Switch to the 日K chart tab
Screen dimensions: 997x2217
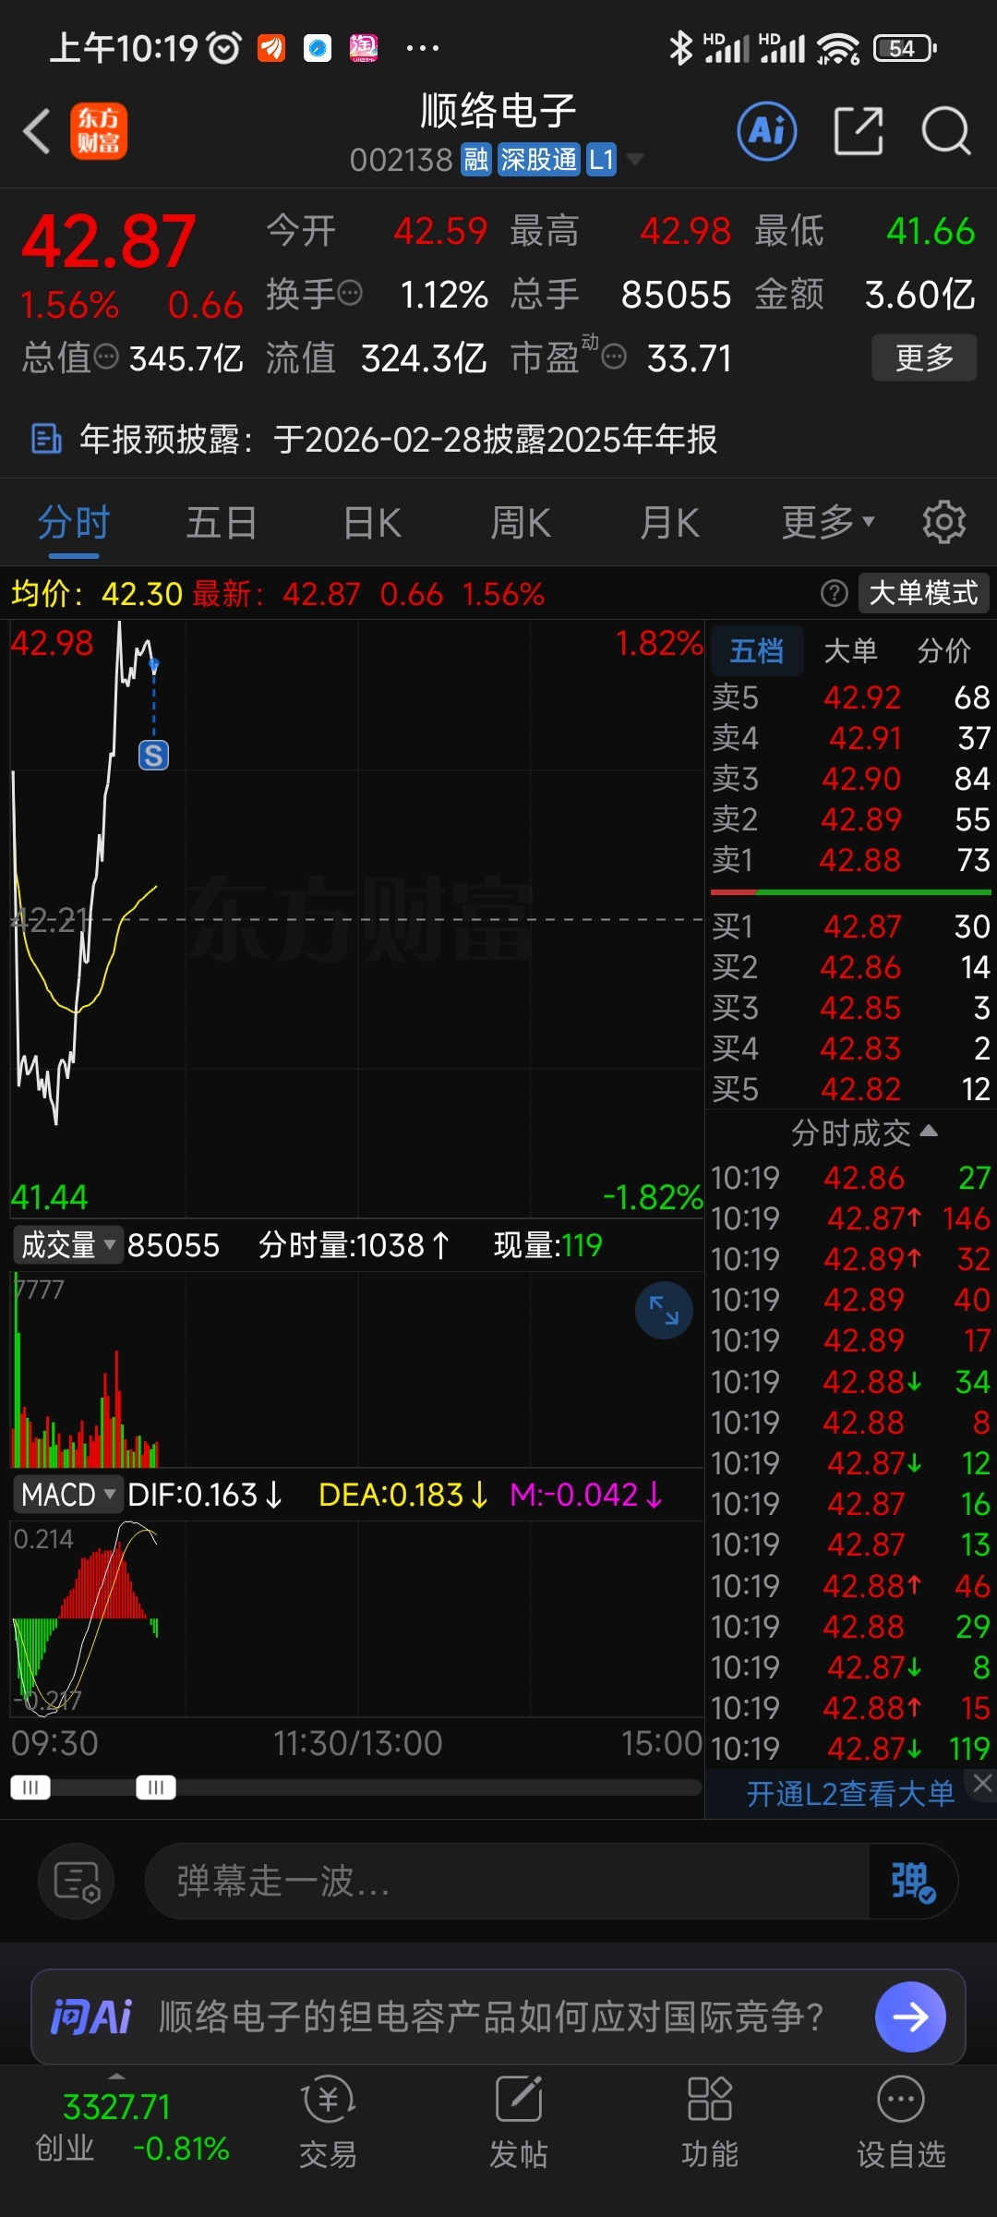pyautogui.click(x=372, y=523)
